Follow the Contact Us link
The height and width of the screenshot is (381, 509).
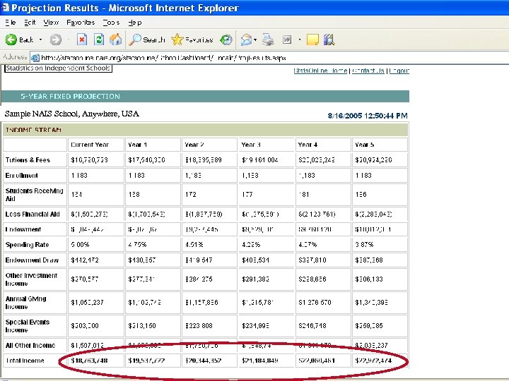click(x=368, y=71)
